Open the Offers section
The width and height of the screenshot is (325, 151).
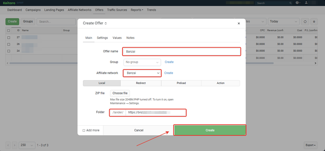[99, 10]
